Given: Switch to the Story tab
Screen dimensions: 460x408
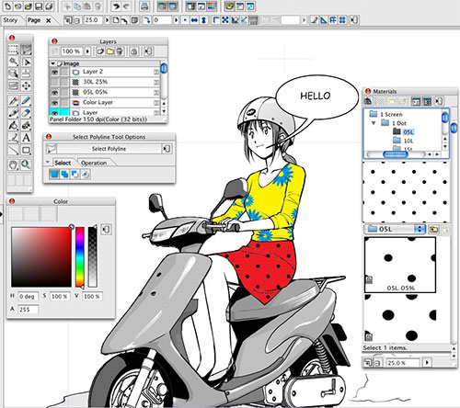Looking at the screenshot, I should 10,20.
